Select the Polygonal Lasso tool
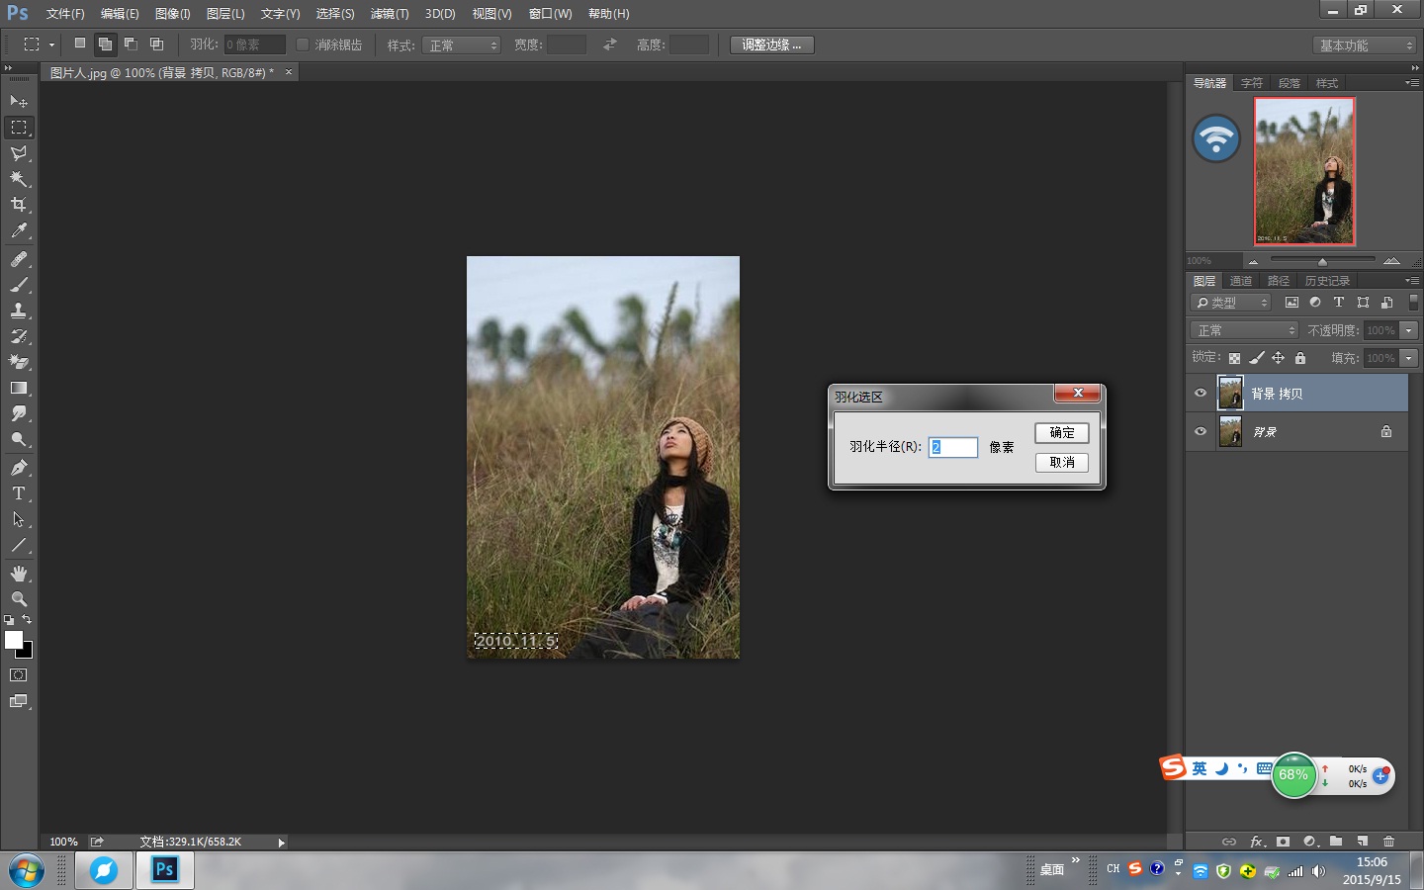Viewport: 1424px width, 890px height. coord(19,153)
